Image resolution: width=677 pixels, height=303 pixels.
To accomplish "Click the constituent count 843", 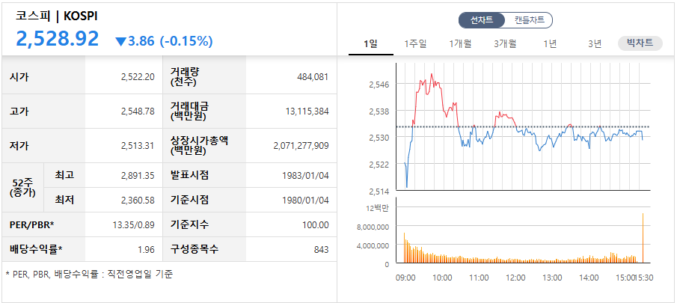I will pos(321,249).
